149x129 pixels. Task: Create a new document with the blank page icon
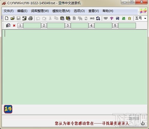click(7, 18)
